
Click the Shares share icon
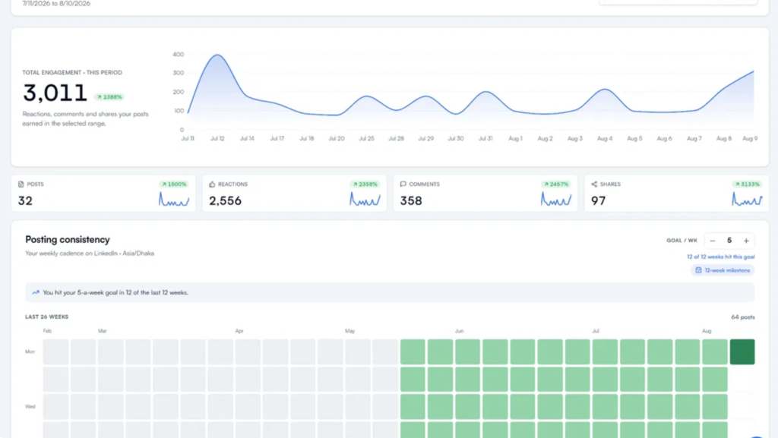[x=594, y=184]
